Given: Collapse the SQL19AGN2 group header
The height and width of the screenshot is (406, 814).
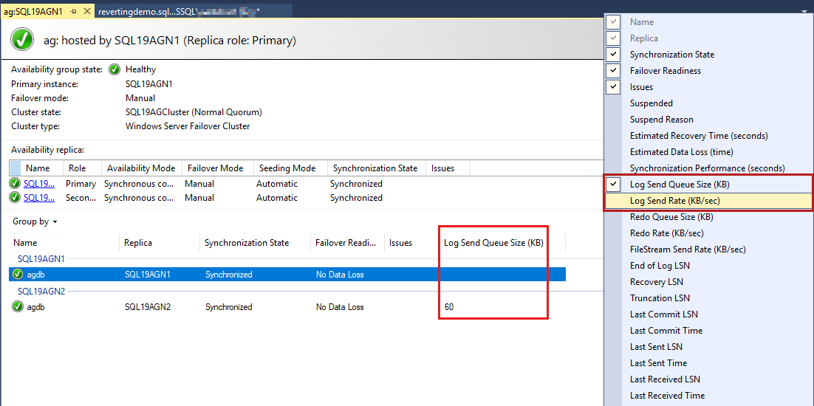Looking at the screenshot, I should [x=41, y=291].
